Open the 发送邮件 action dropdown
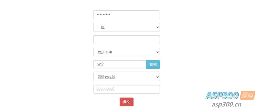This screenshot has height=110, width=255. click(x=127, y=52)
